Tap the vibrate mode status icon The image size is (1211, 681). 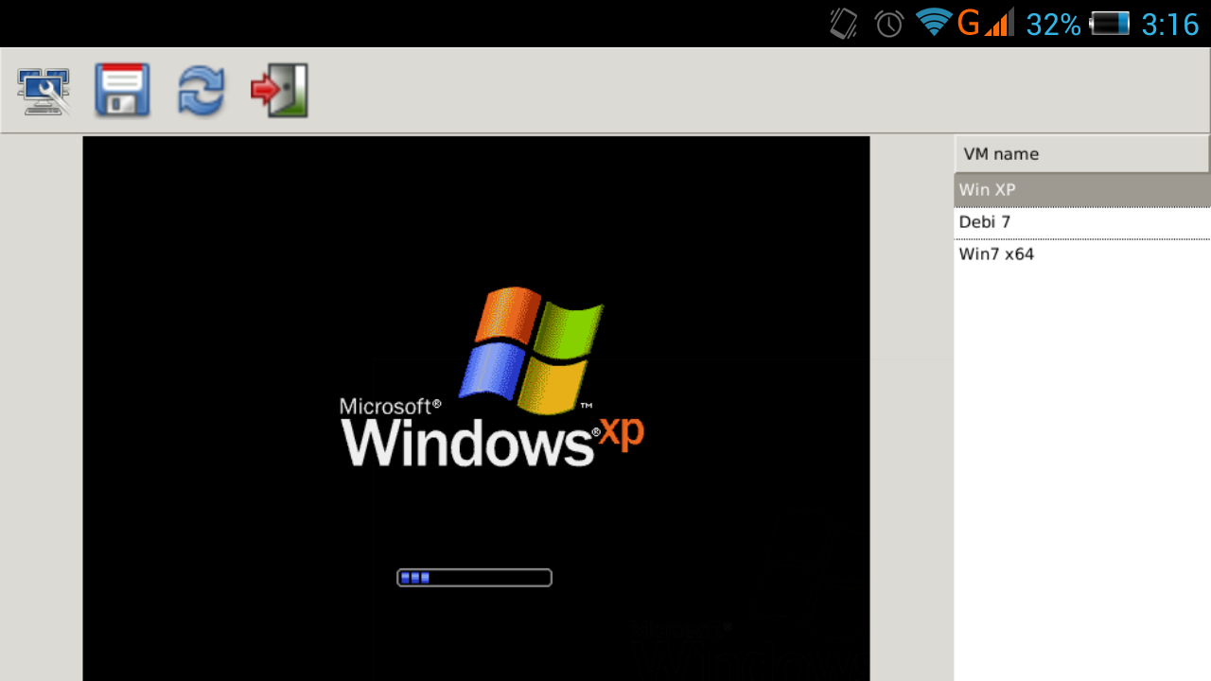(844, 23)
